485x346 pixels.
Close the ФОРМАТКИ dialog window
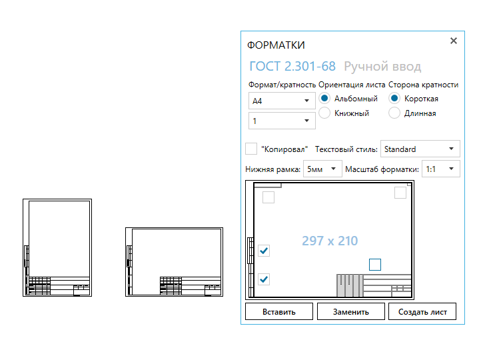(x=454, y=41)
